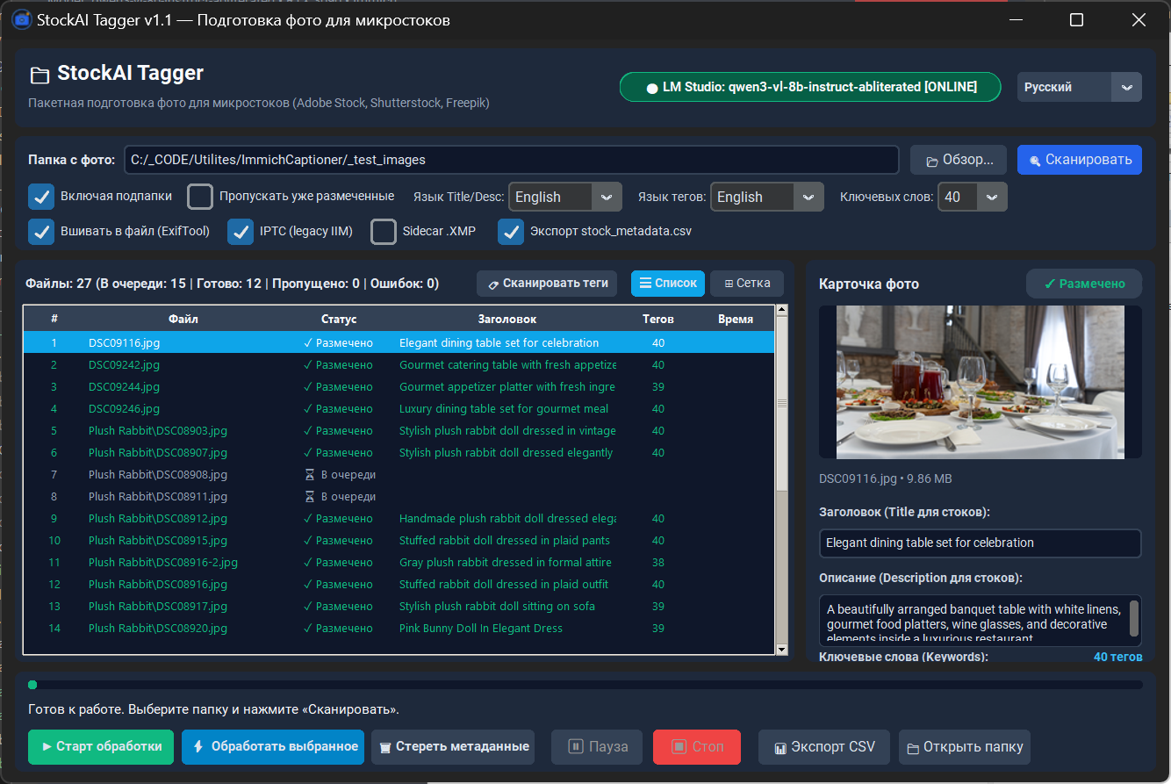Click the processing progress bar
The width and height of the screenshot is (1171, 784).
585,685
